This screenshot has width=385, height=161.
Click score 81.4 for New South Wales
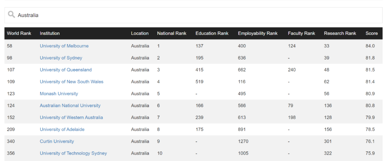click(x=370, y=82)
